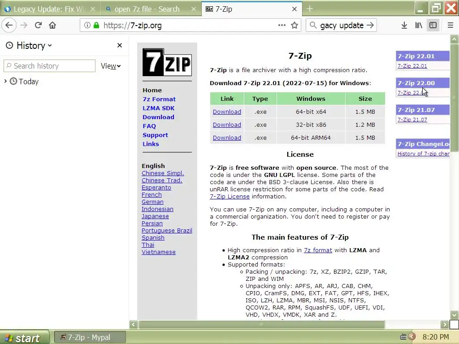Close the Legacy Update tab
Viewport: 459px width, 344px height.
coord(93,9)
